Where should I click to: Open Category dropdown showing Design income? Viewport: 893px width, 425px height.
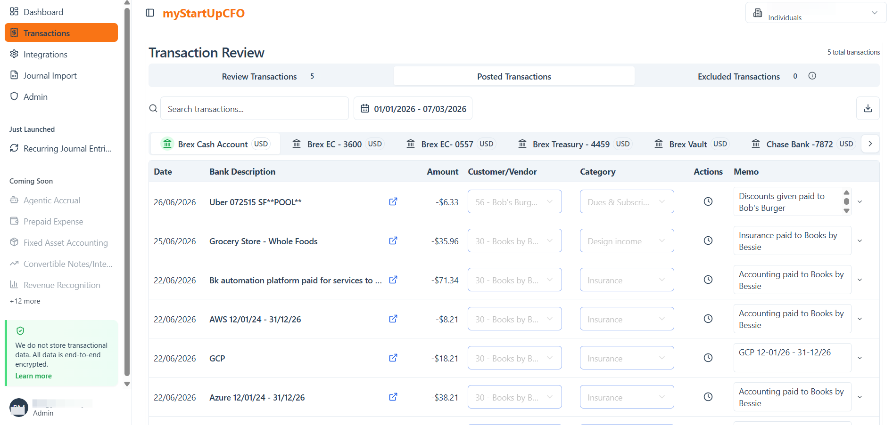[627, 241]
